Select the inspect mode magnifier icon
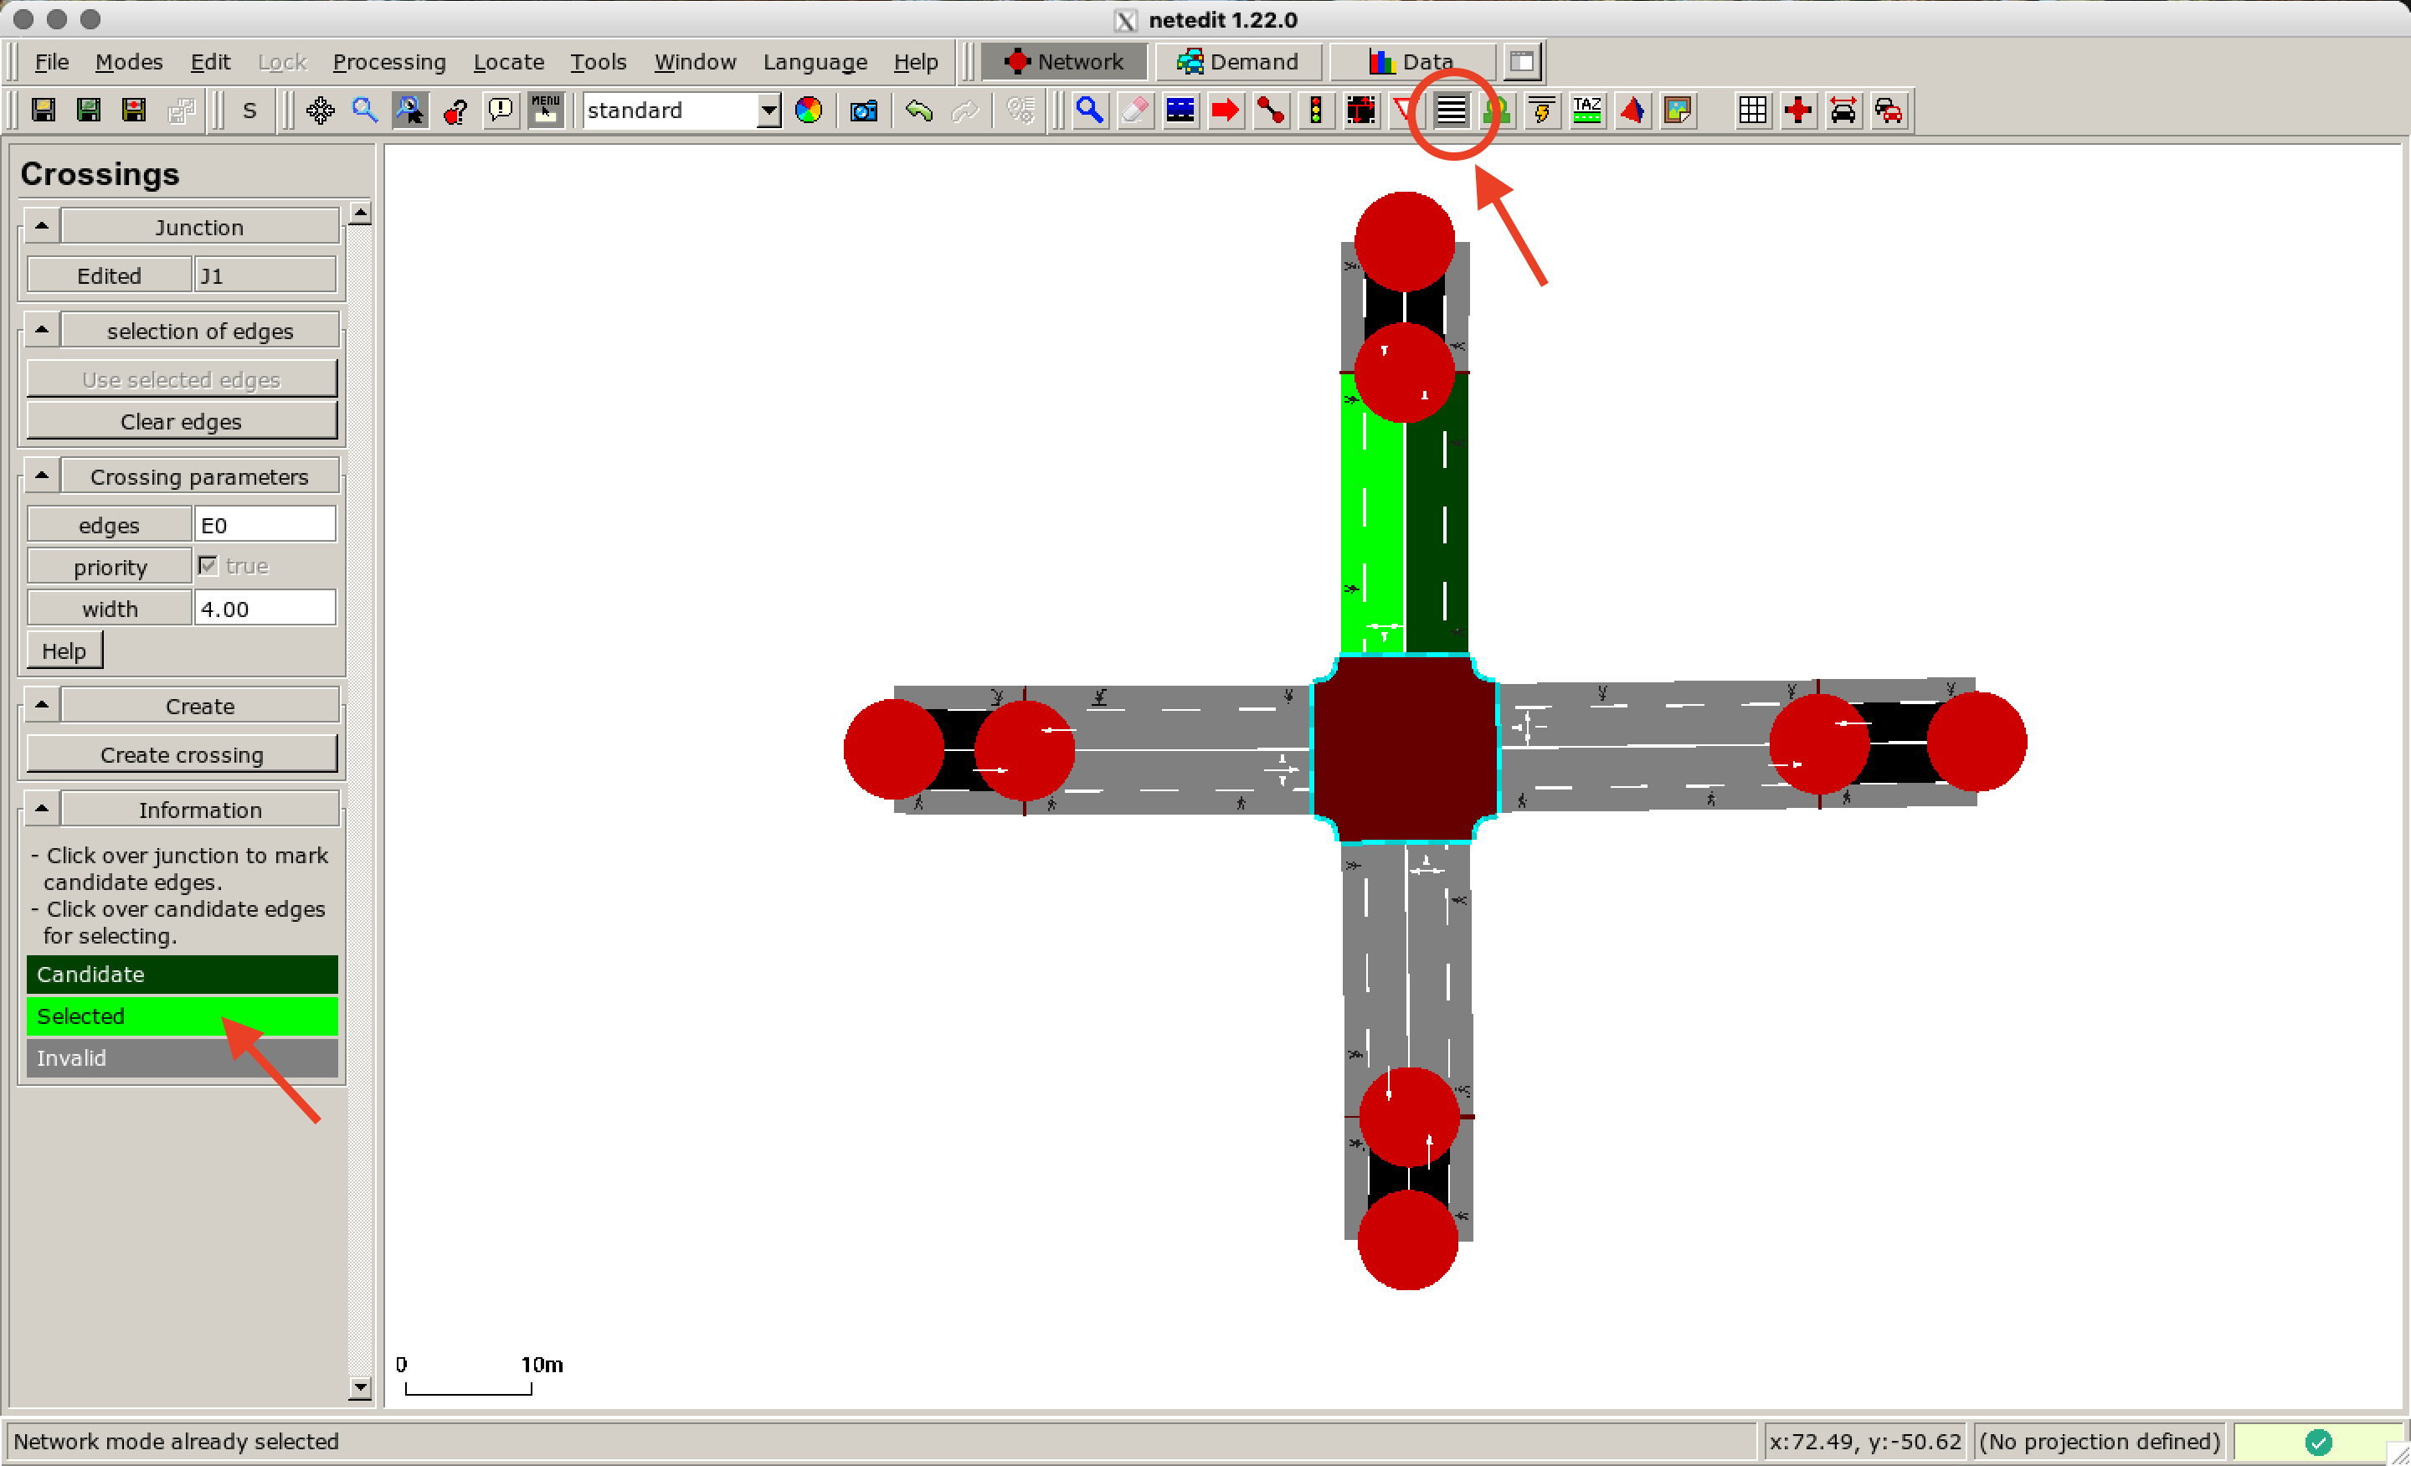 [x=1090, y=111]
